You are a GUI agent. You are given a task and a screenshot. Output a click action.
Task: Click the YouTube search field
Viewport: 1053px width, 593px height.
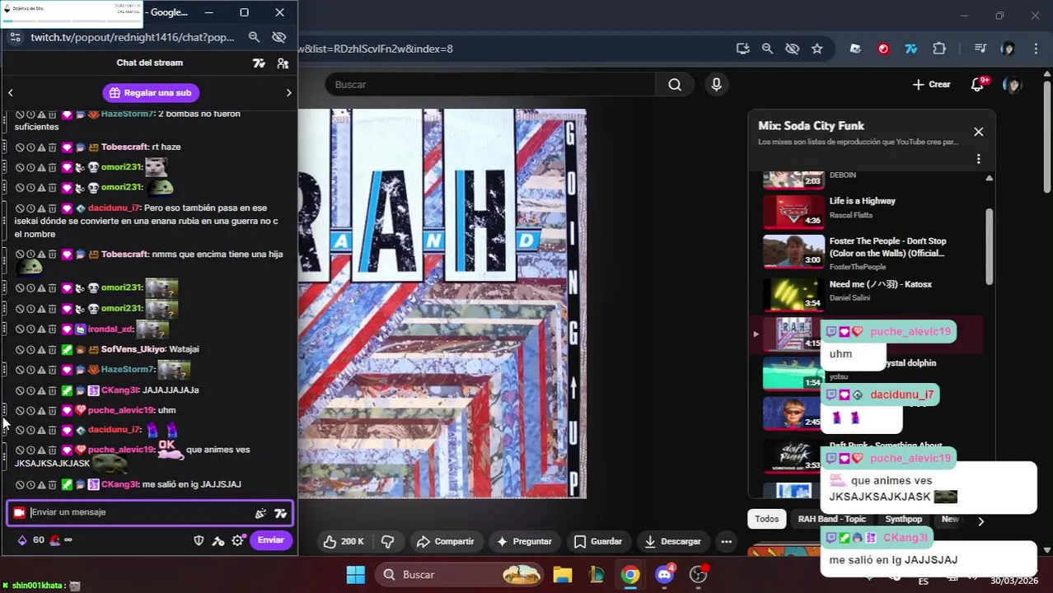click(490, 85)
